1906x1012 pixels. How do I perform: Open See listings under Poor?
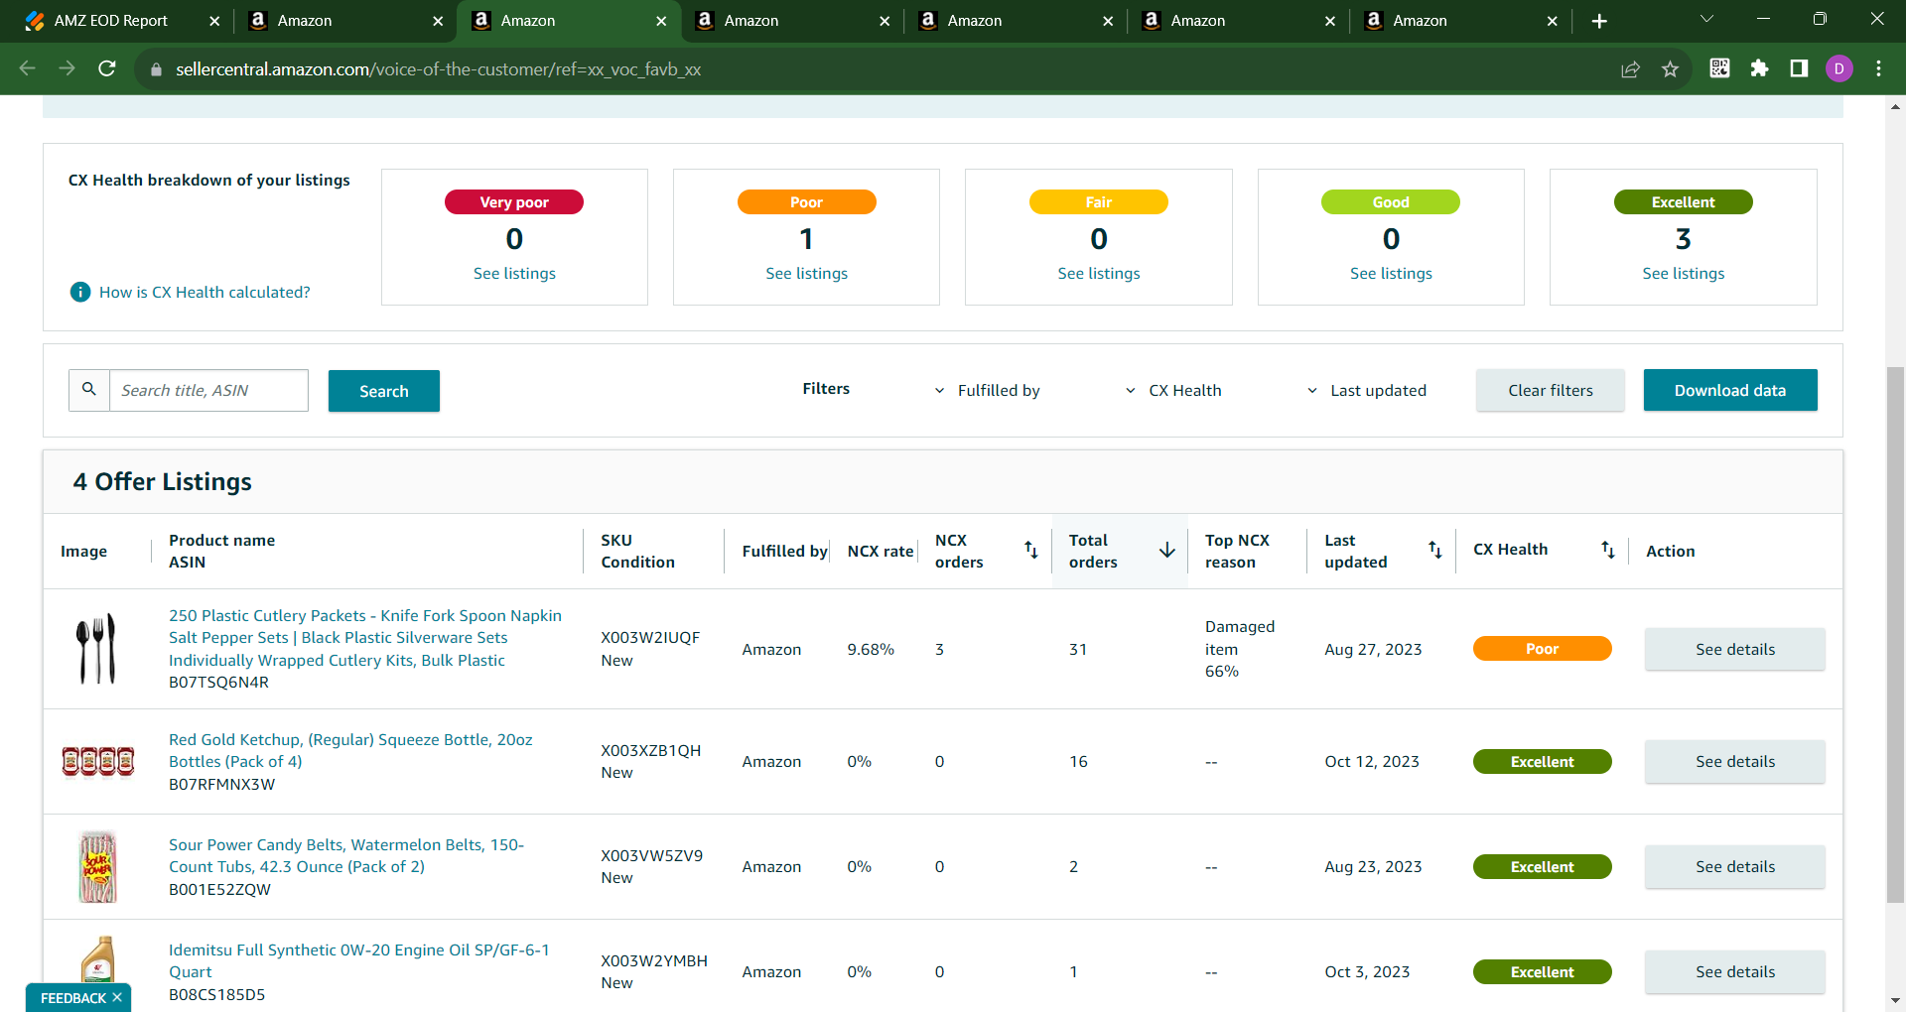[x=806, y=273]
